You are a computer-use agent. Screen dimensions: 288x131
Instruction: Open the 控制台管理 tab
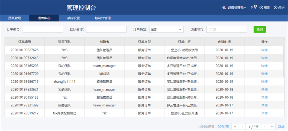pyautogui.click(x=103, y=18)
